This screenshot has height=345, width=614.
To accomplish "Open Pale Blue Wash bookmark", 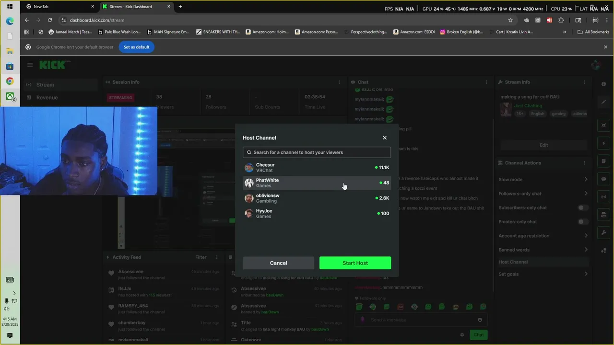I will (x=119, y=32).
